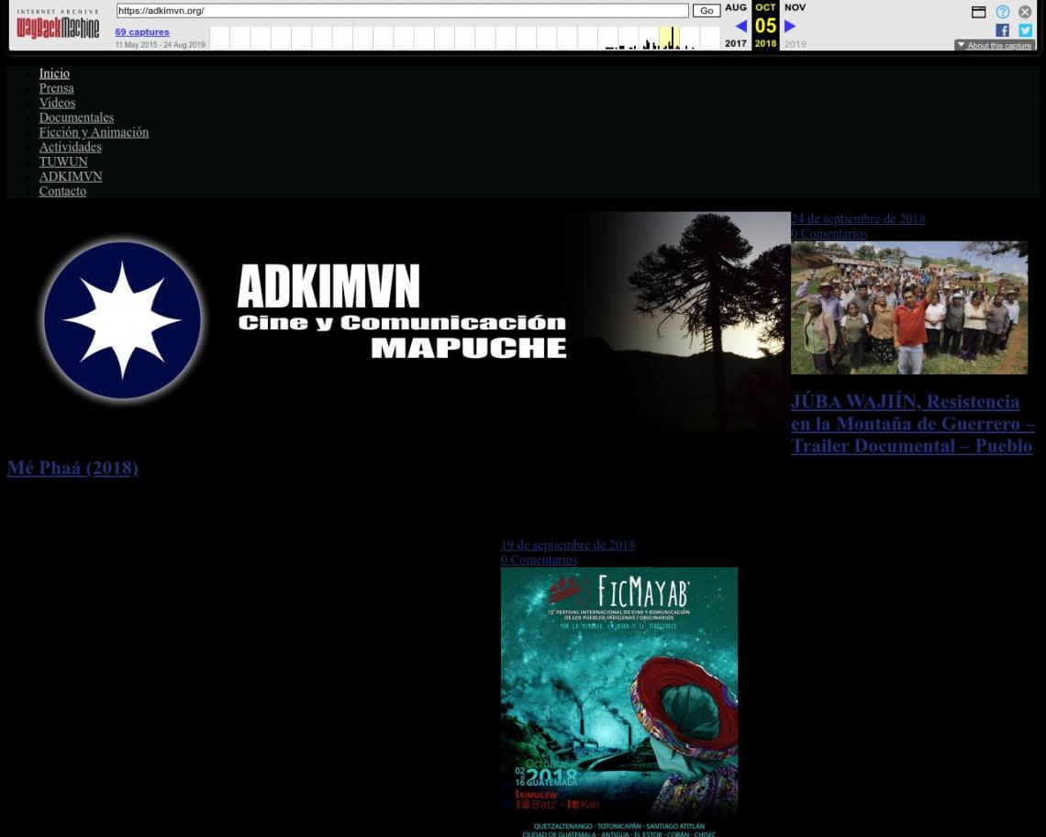Share this capture on Twitter
The width and height of the screenshot is (1046, 837).
(x=1025, y=30)
